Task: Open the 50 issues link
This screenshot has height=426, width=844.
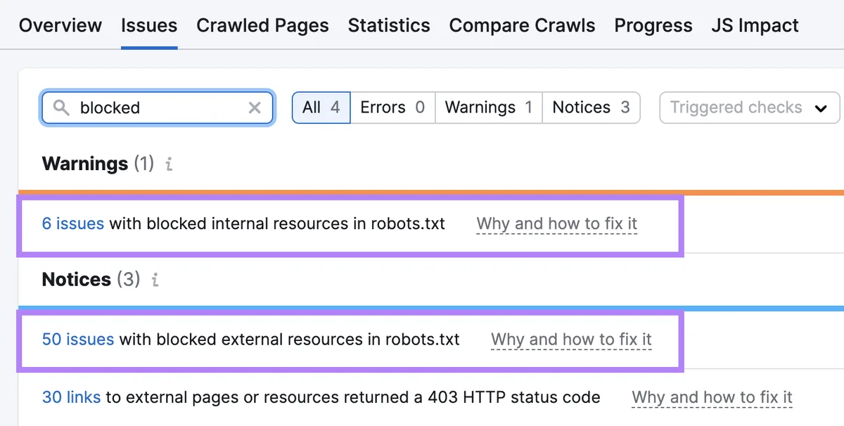Action: point(78,340)
